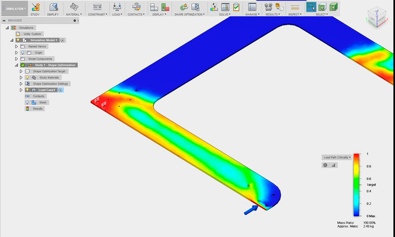
Task: Expand the Shape Optimization Settings node
Action: point(21,84)
